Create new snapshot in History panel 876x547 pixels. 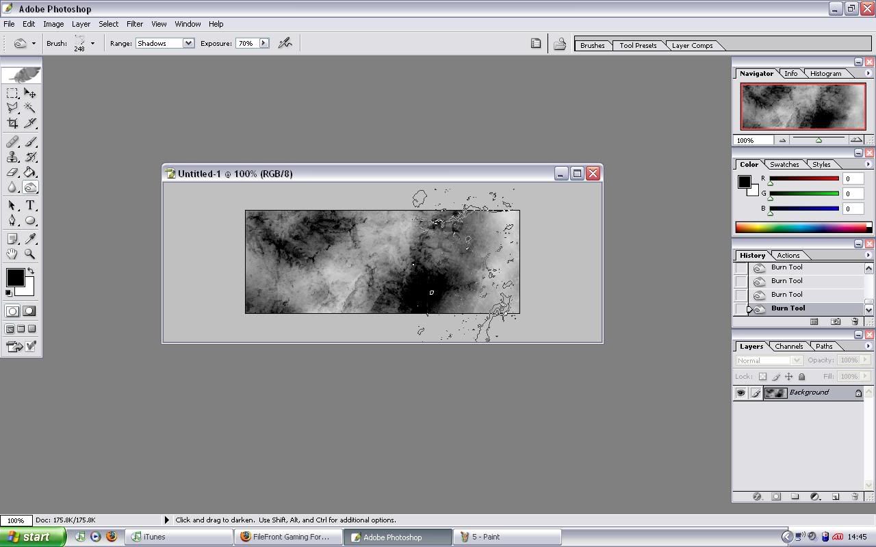click(835, 321)
